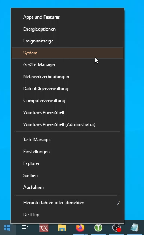Expand Herunterfahren oder abmelden submenu arrow
The height and width of the screenshot is (235, 144).
pos(119,203)
